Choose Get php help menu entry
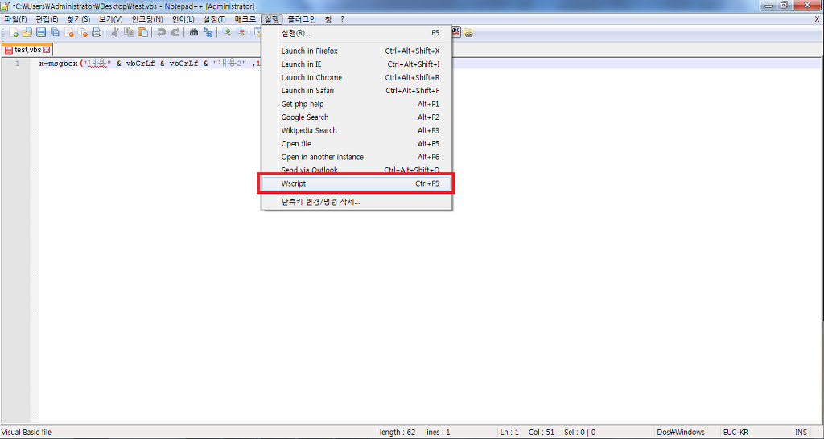The image size is (824, 439). pos(356,104)
